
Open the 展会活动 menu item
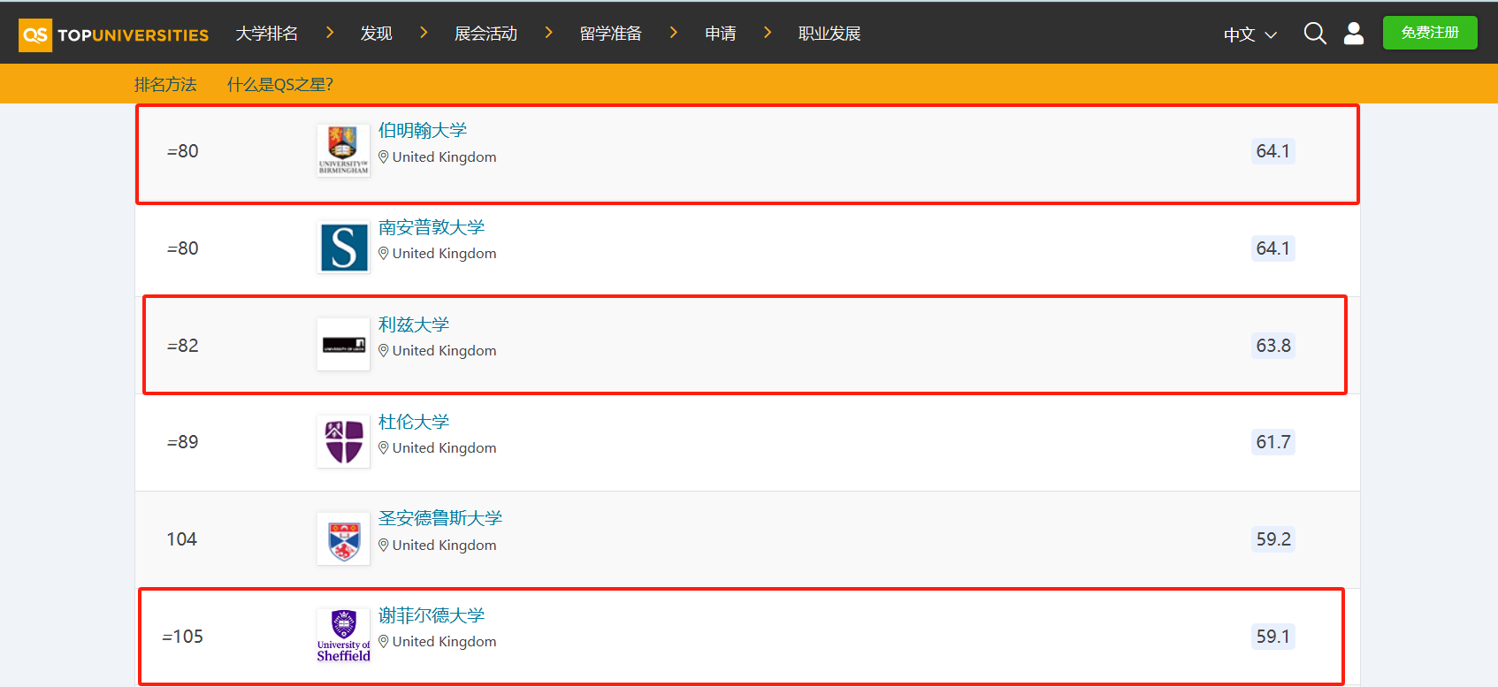click(x=485, y=34)
